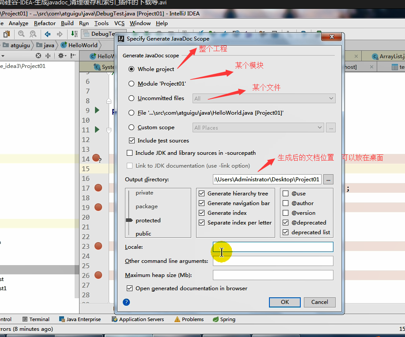Screen dimensions: 405x337
Task: Click the breakpoint on line 19
Action: [x=98, y=207]
